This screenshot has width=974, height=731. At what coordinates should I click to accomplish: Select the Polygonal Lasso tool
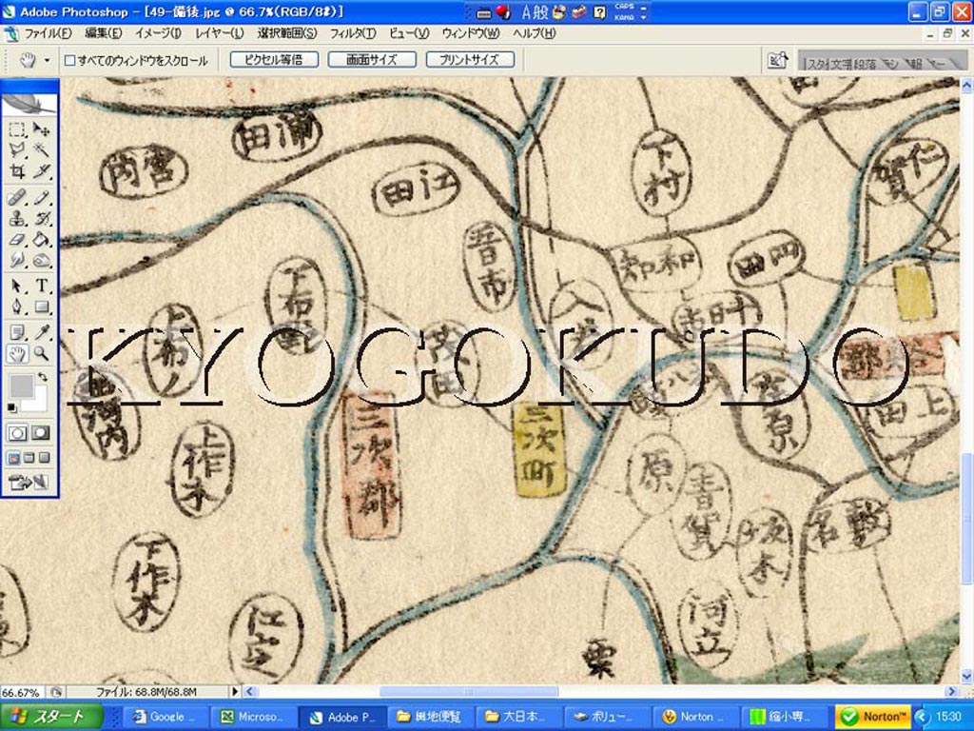(17, 149)
